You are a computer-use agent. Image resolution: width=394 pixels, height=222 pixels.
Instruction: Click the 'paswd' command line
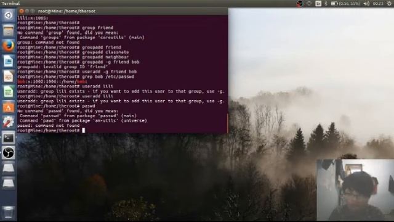[x=56, y=106]
